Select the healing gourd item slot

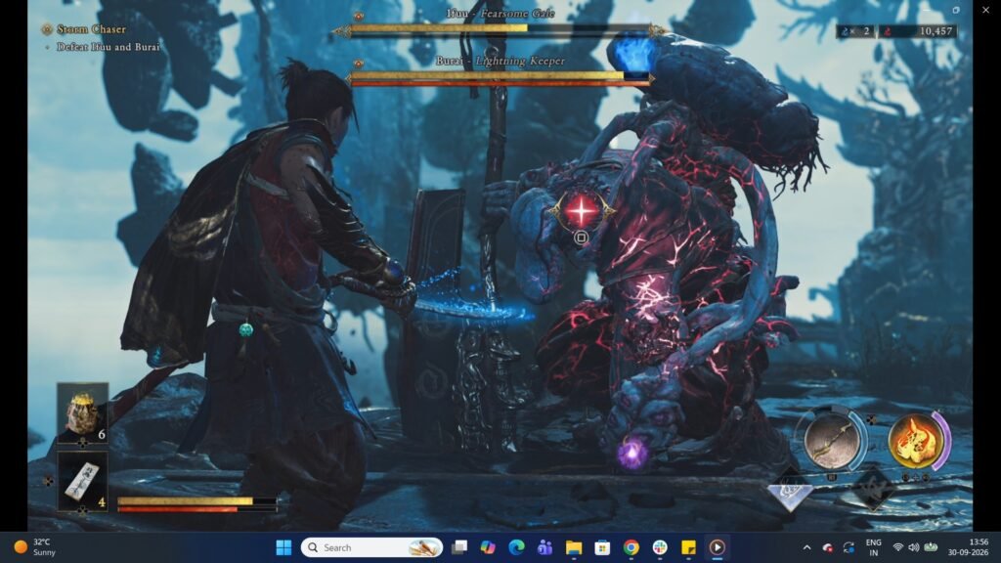click(82, 412)
